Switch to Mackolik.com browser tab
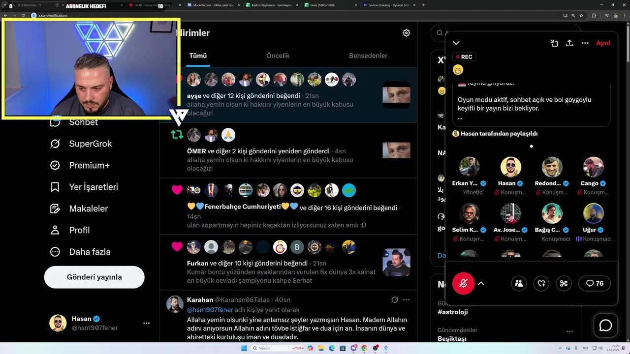The image size is (630, 354). click(214, 5)
